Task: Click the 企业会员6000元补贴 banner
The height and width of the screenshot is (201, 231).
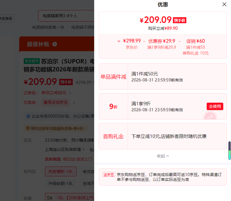Action: pos(59,116)
